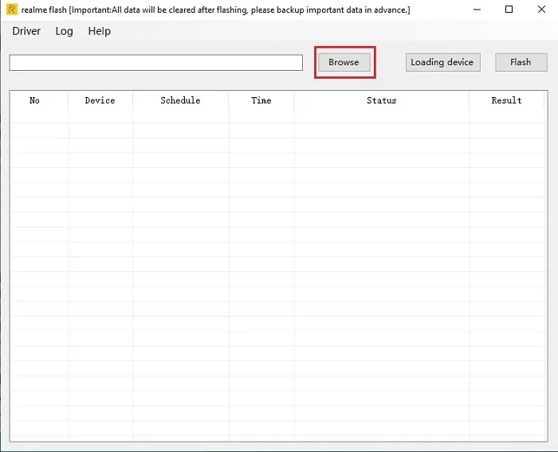Select the Status column header

tap(382, 100)
